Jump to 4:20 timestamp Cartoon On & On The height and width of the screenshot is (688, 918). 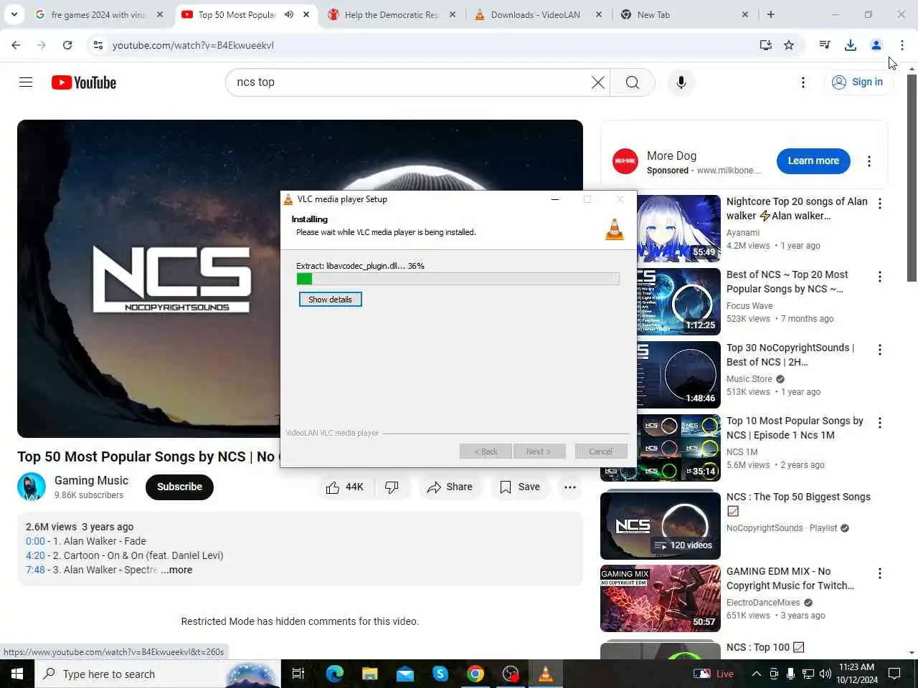[x=35, y=556]
